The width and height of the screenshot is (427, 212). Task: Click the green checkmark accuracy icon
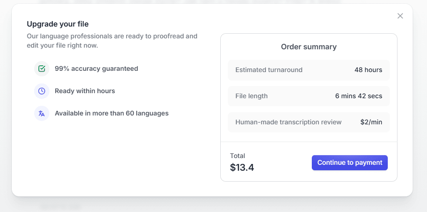42,69
